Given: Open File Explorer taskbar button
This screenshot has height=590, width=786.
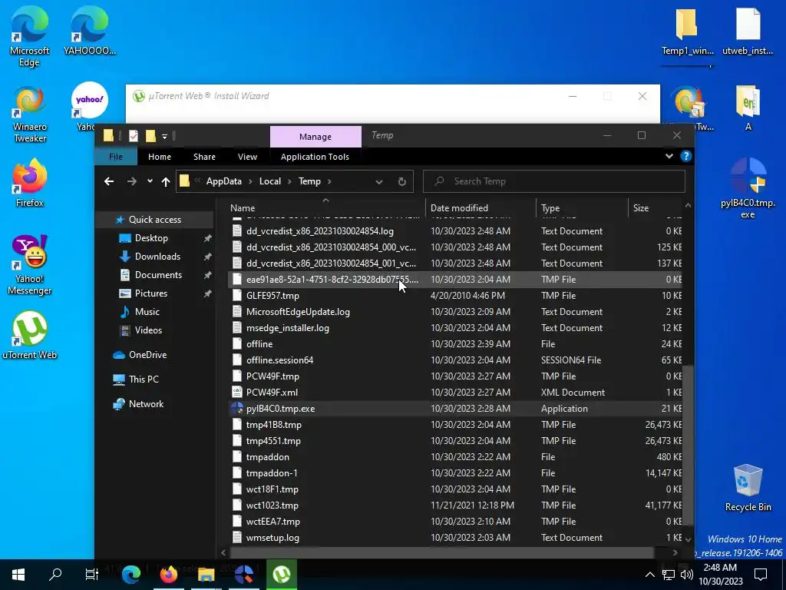Looking at the screenshot, I should [x=206, y=575].
